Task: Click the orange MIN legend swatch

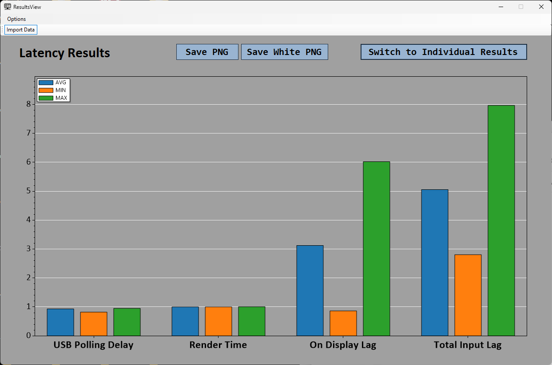Action: pyautogui.click(x=46, y=90)
